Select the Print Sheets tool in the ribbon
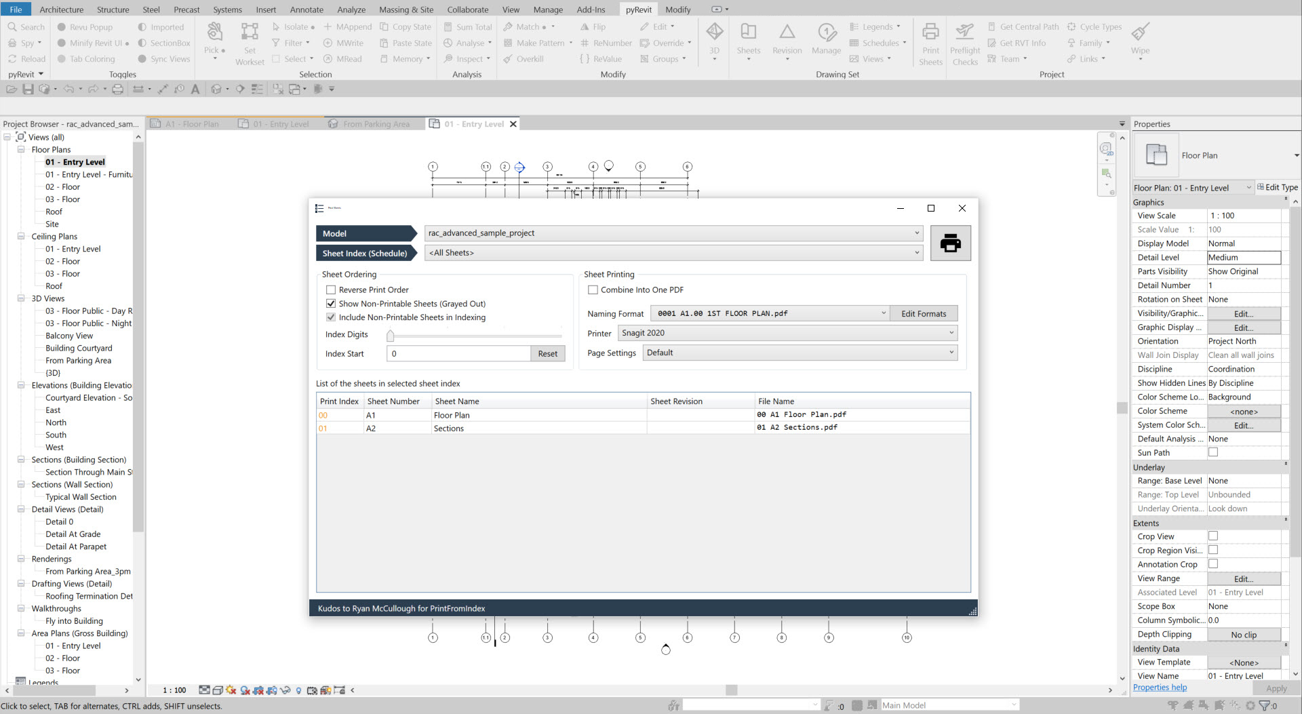Viewport: 1302px width, 714px height. pos(930,42)
